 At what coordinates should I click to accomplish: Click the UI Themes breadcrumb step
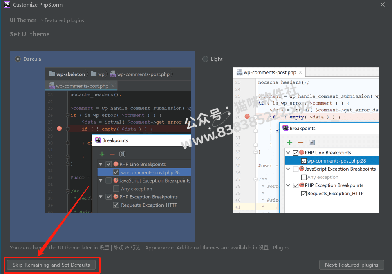23,20
